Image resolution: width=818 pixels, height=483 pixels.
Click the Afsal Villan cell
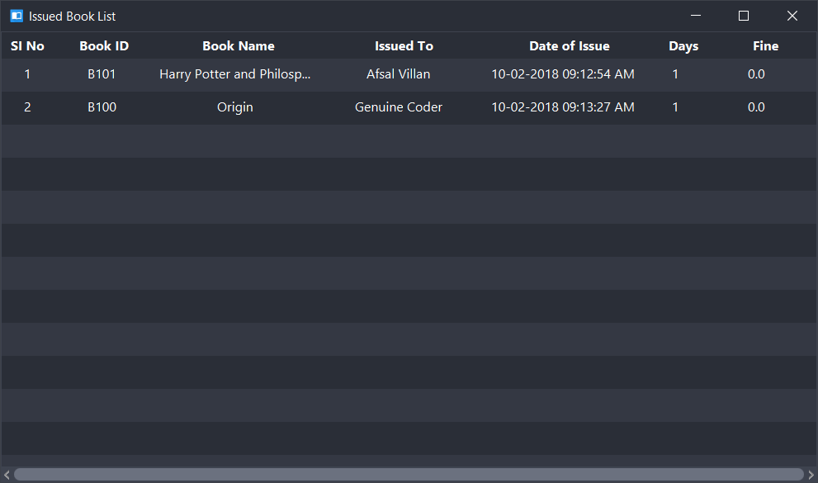399,74
